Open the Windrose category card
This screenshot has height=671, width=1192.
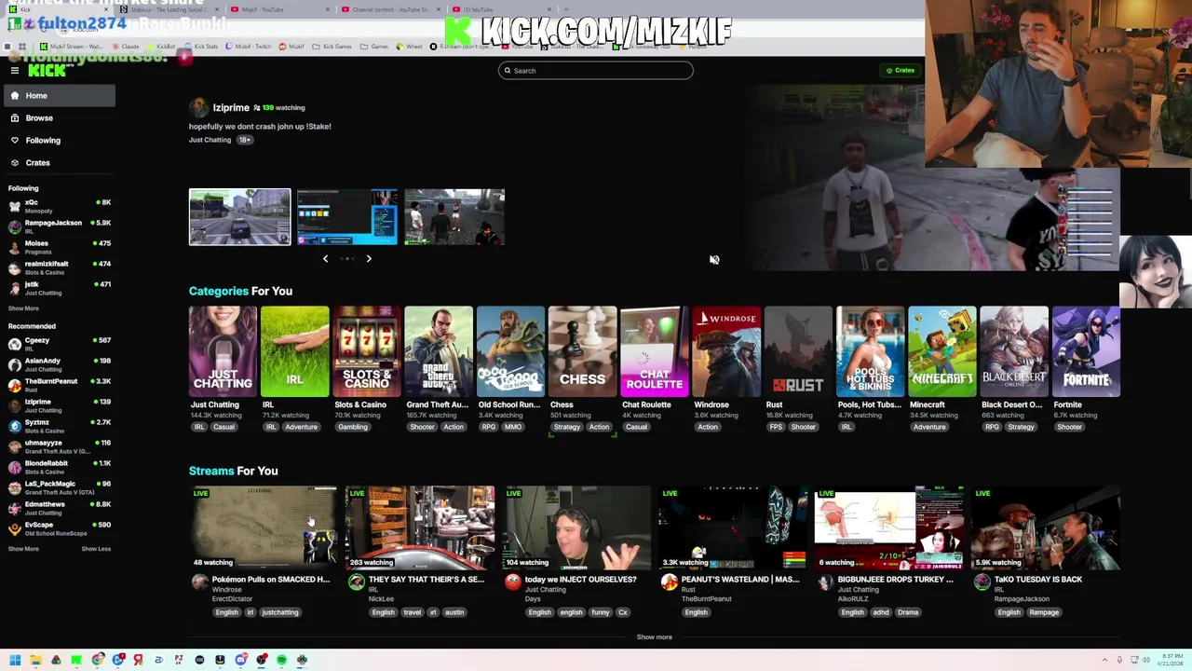click(726, 351)
